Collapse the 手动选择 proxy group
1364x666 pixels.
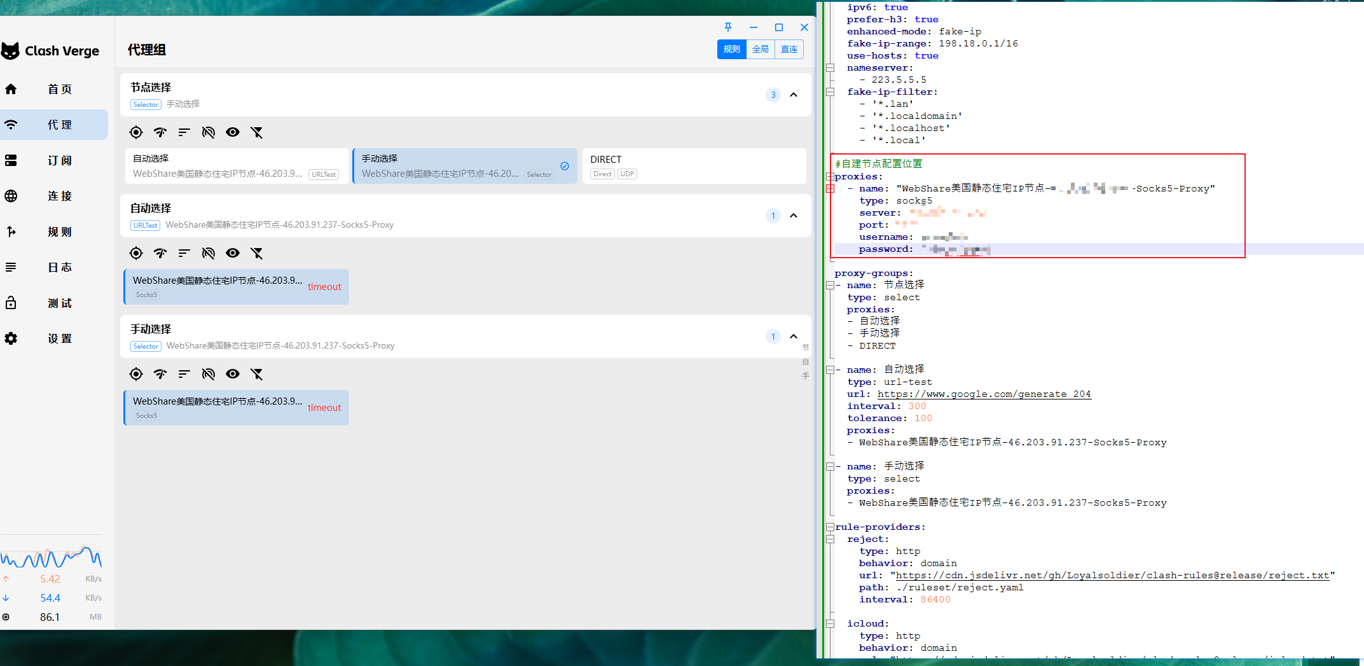794,336
